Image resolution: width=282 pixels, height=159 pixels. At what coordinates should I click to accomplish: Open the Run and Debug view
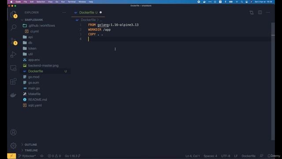(13, 54)
